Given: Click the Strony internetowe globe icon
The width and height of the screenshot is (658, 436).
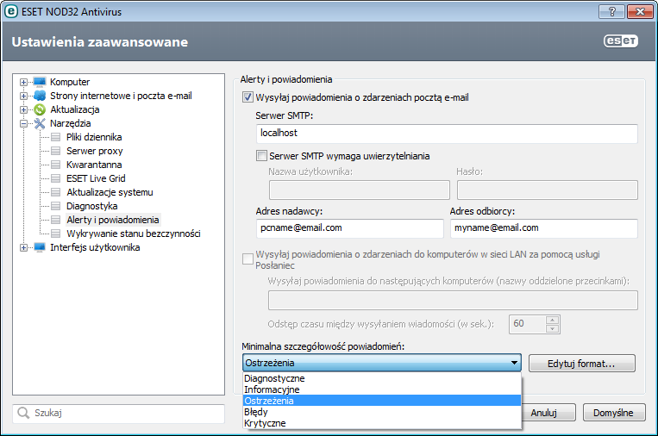Looking at the screenshot, I should point(40,96).
